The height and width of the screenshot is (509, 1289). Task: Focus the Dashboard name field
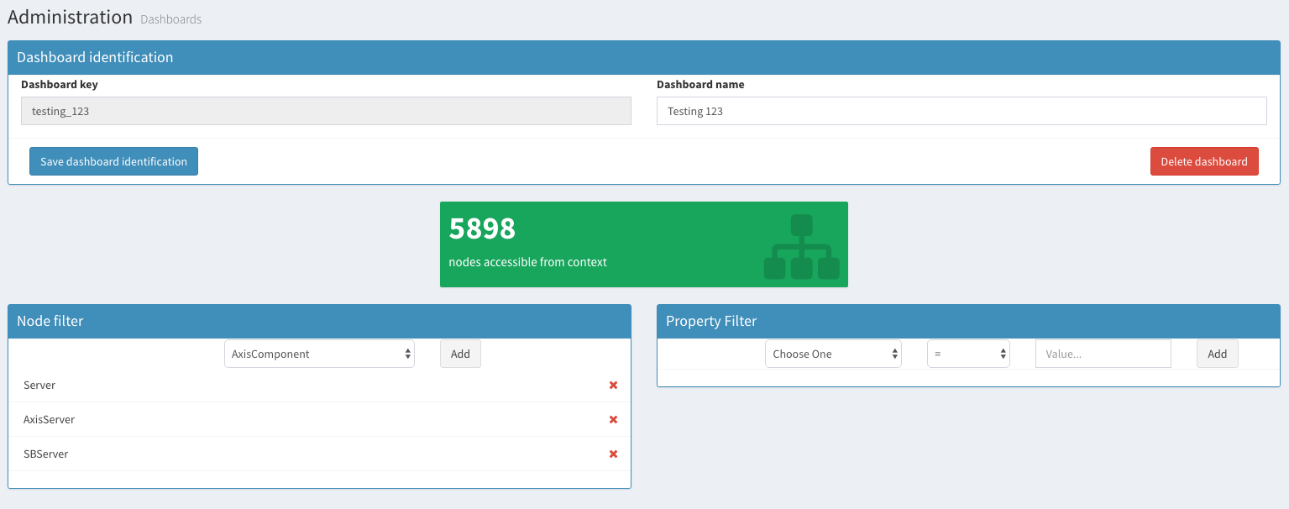click(962, 111)
